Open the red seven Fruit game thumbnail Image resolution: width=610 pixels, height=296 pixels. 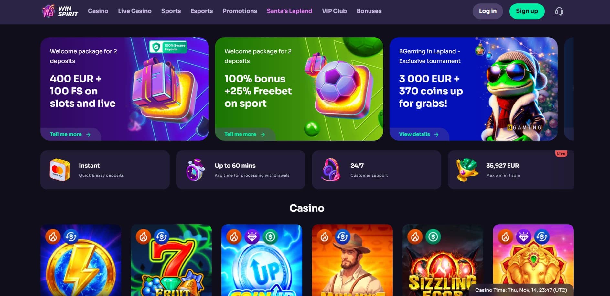(x=171, y=260)
